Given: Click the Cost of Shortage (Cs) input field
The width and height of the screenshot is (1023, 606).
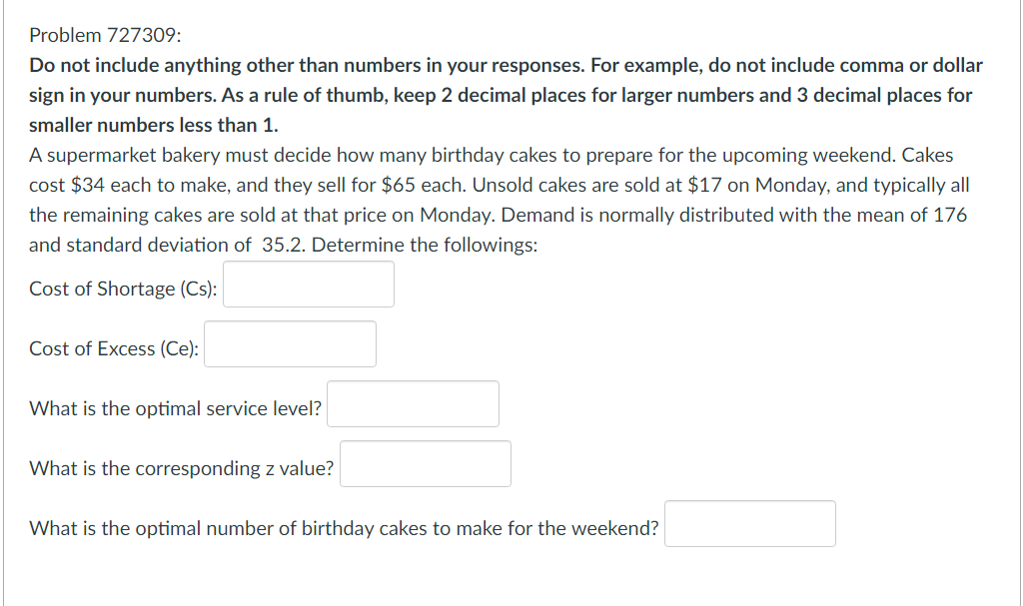Looking at the screenshot, I should coord(309,285).
